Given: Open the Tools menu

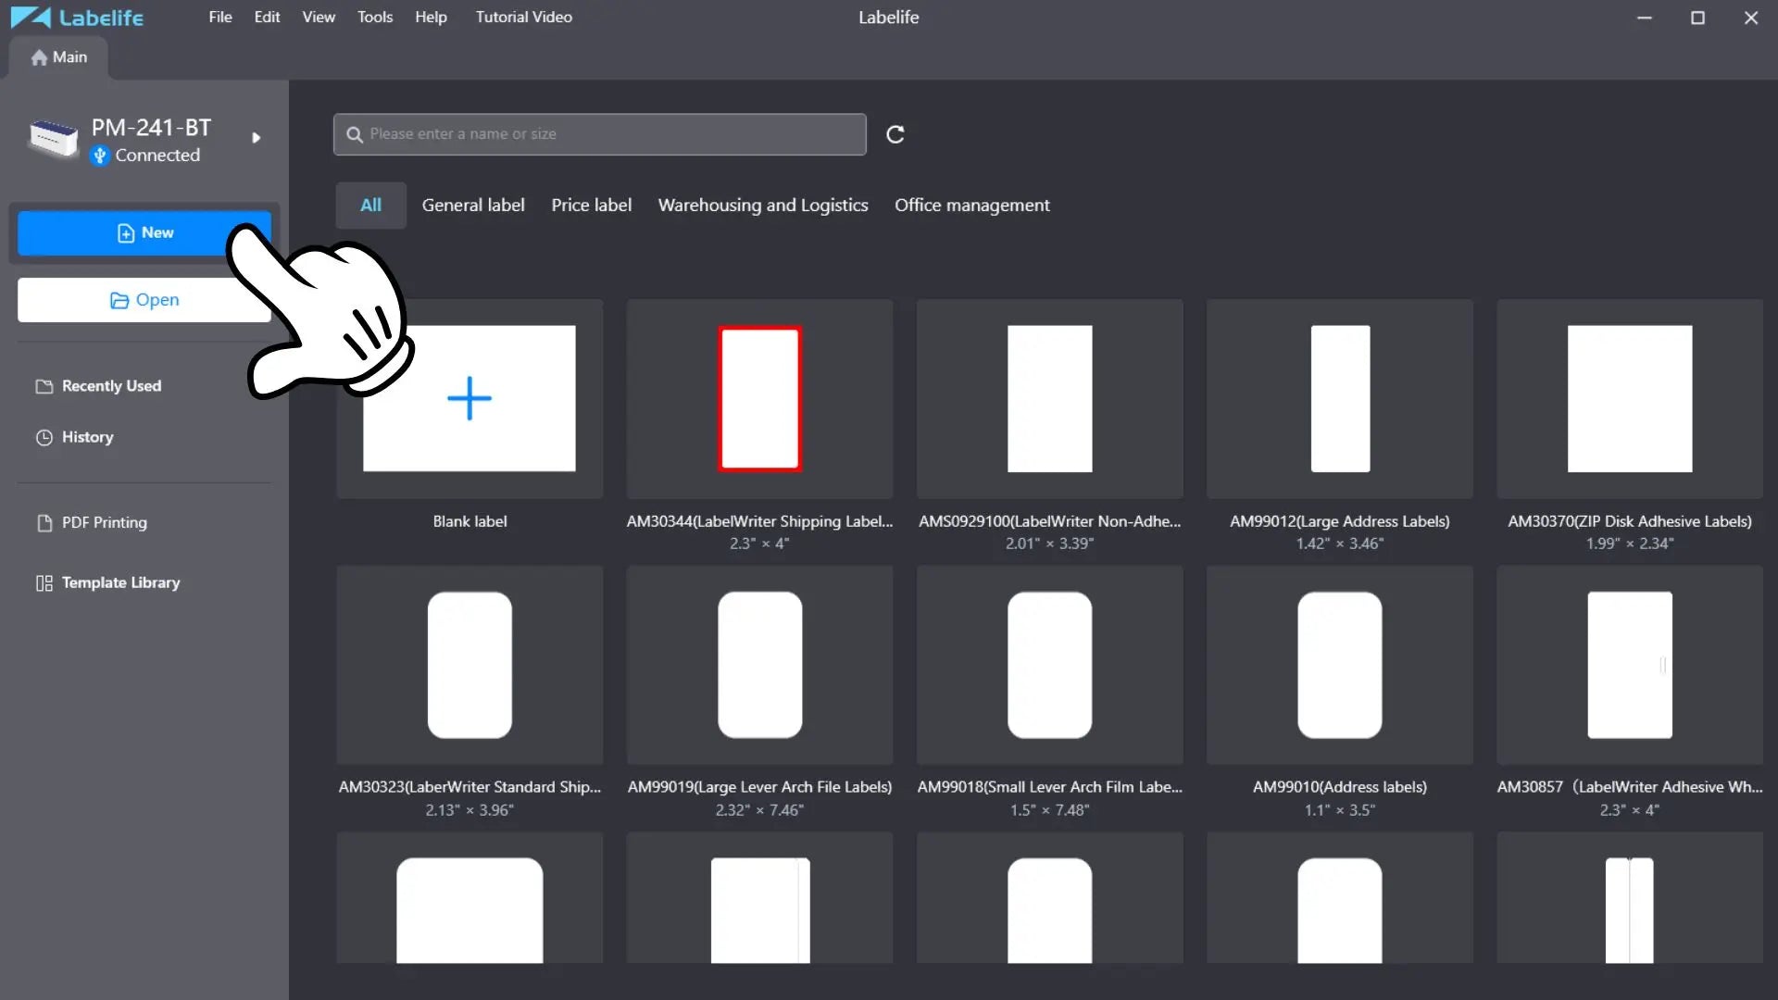Looking at the screenshot, I should (x=374, y=17).
